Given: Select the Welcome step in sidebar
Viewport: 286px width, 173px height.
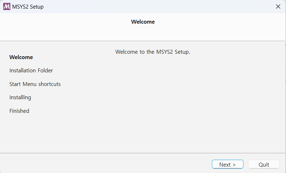Looking at the screenshot, I should tap(21, 57).
